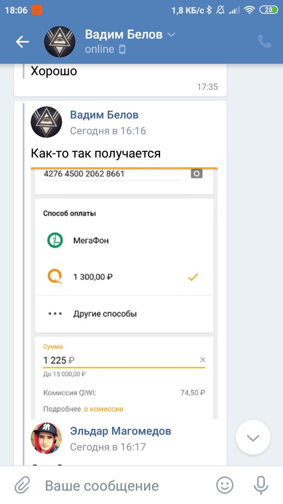The width and height of the screenshot is (283, 504).
Task: Tap Эльдар Магомедов's profile photo
Action: pos(46,439)
